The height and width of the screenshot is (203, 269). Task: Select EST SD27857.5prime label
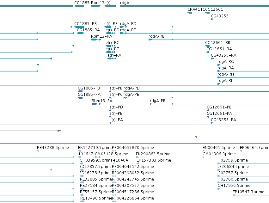pyautogui.click(x=95, y=167)
